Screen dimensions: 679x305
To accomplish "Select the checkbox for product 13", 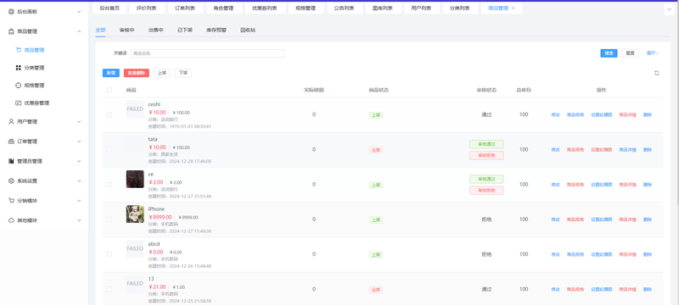I will (109, 289).
